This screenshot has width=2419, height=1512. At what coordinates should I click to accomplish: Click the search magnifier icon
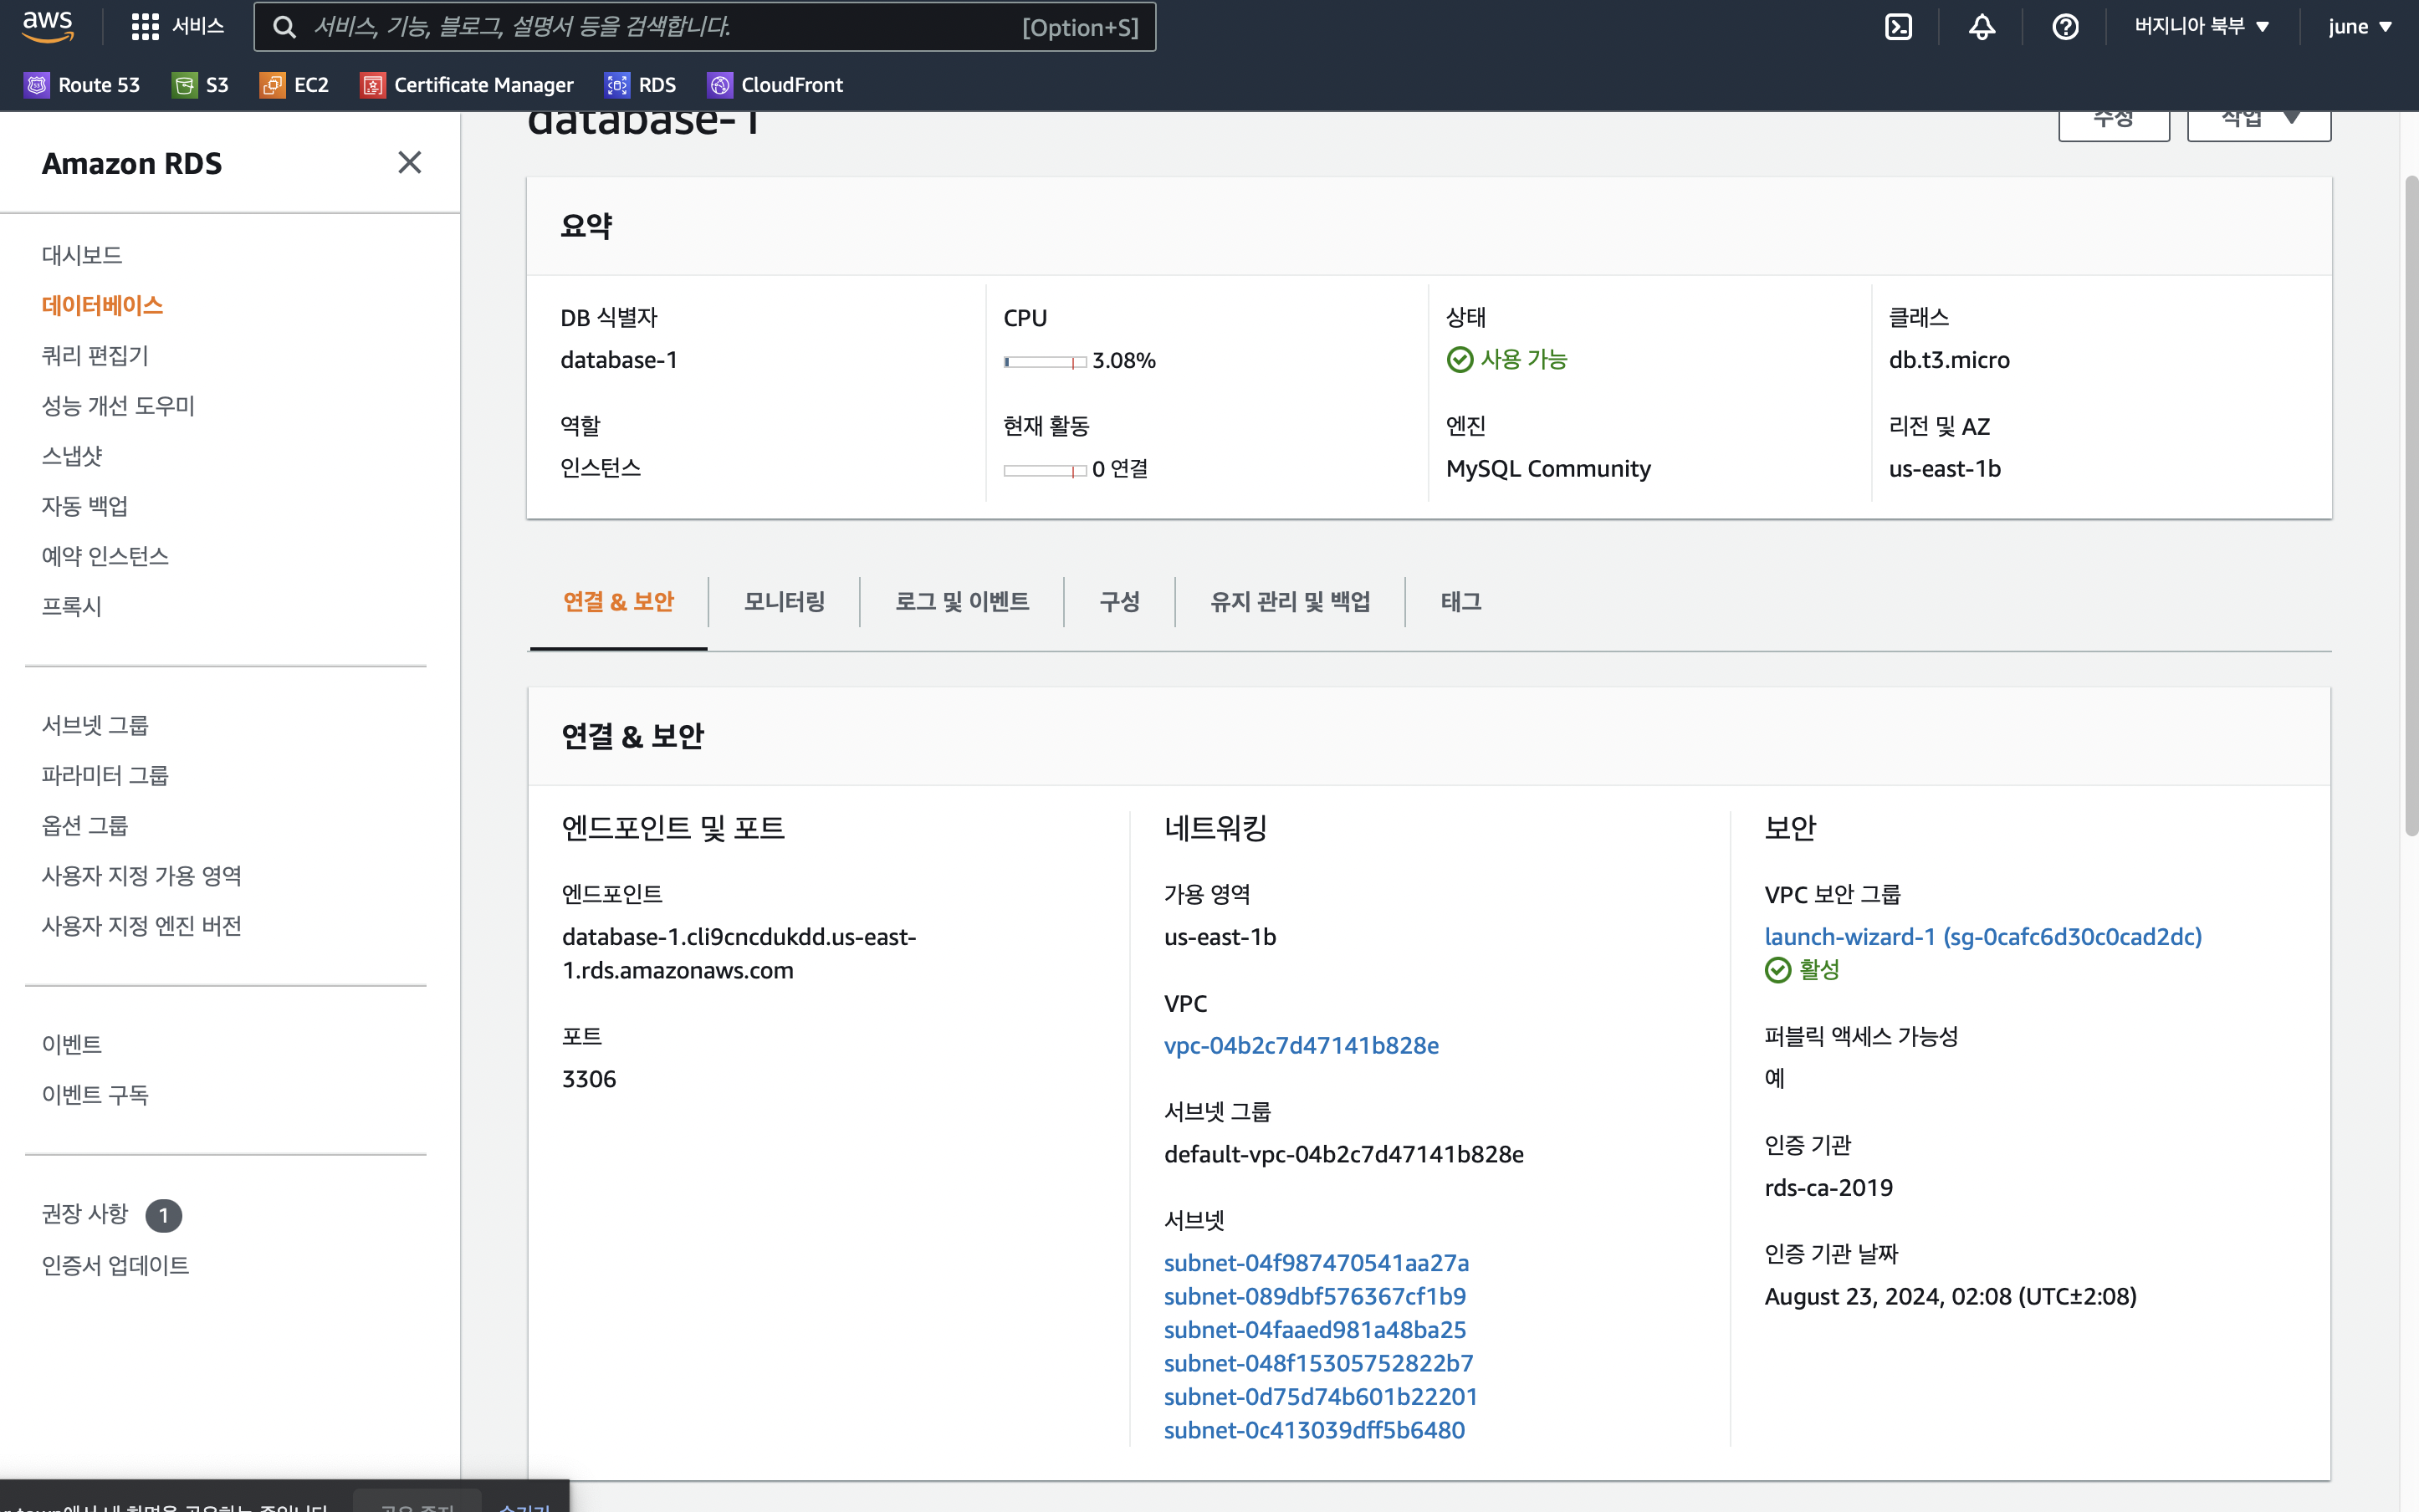tap(284, 27)
